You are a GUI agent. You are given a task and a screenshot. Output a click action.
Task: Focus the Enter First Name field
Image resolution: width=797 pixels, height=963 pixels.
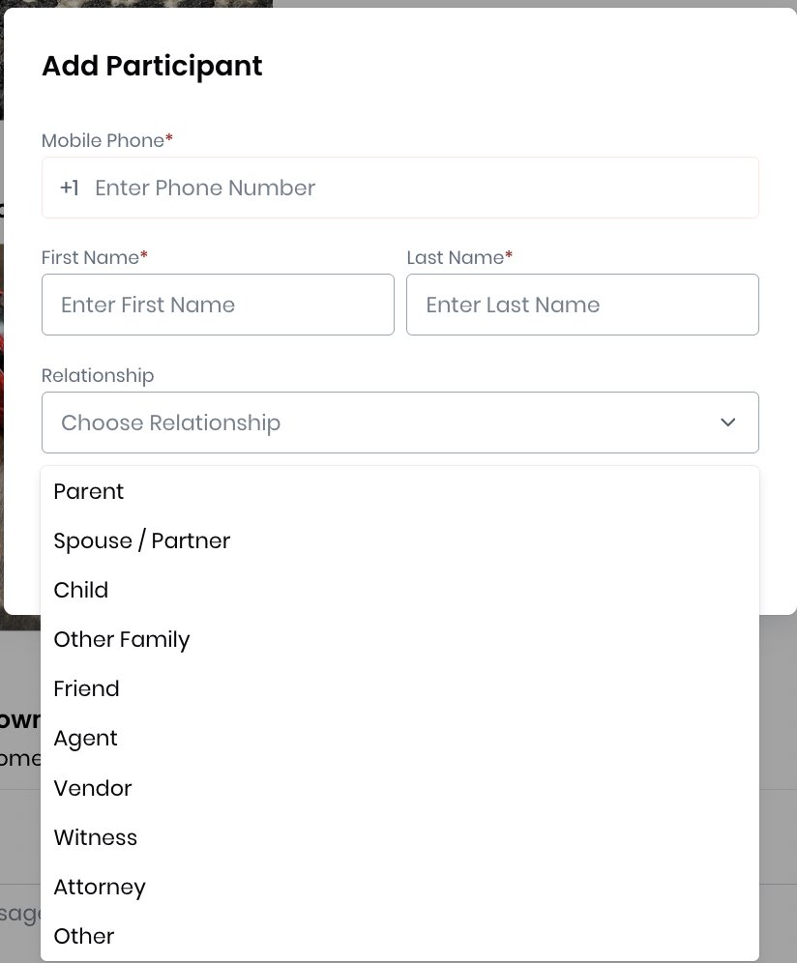click(x=218, y=305)
